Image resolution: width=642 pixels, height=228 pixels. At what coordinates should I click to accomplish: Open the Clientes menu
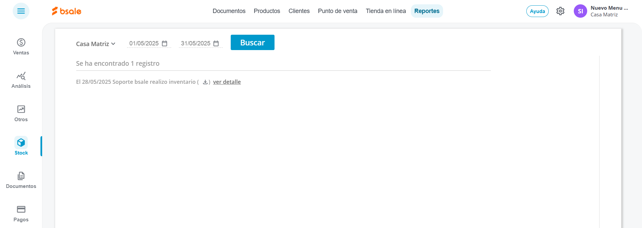point(299,11)
